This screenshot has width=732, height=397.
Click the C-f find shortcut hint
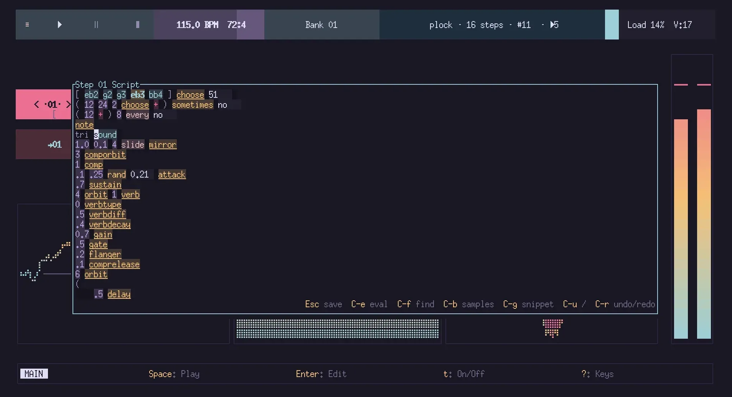[415, 304]
